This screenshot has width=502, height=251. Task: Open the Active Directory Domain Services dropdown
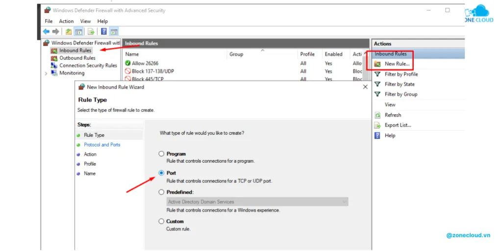pos(257,201)
